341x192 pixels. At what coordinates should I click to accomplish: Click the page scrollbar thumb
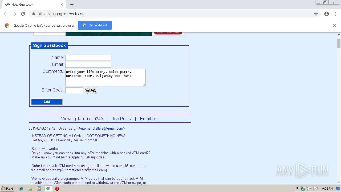pos(339,43)
